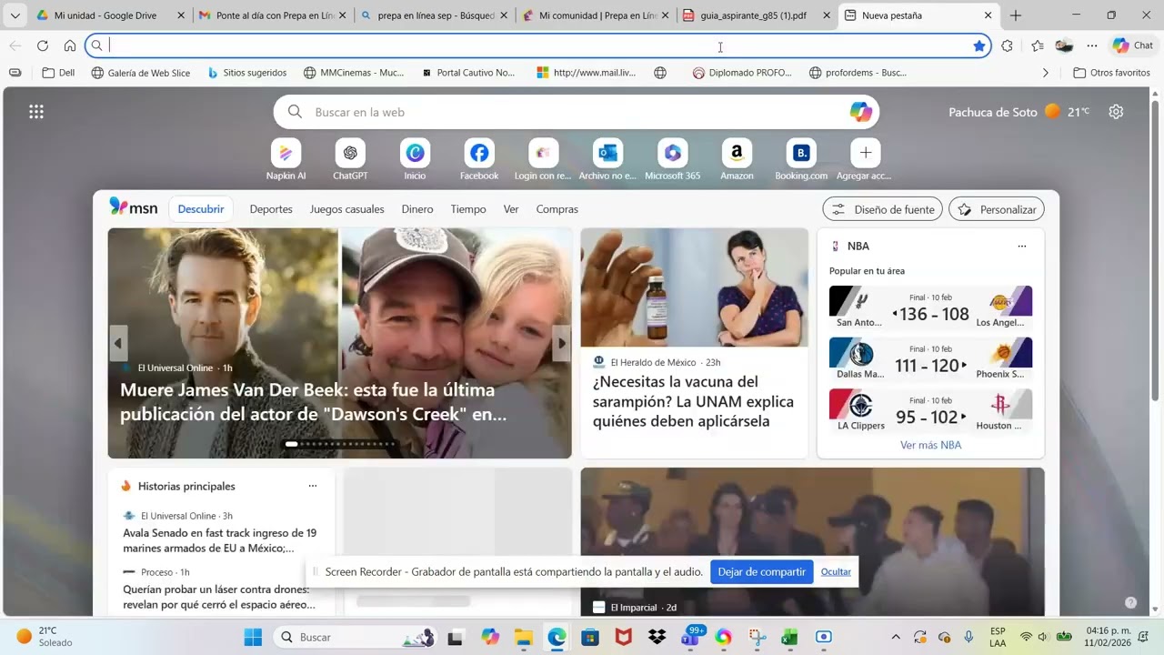
Task: Refresh the current page
Action: pyautogui.click(x=43, y=45)
